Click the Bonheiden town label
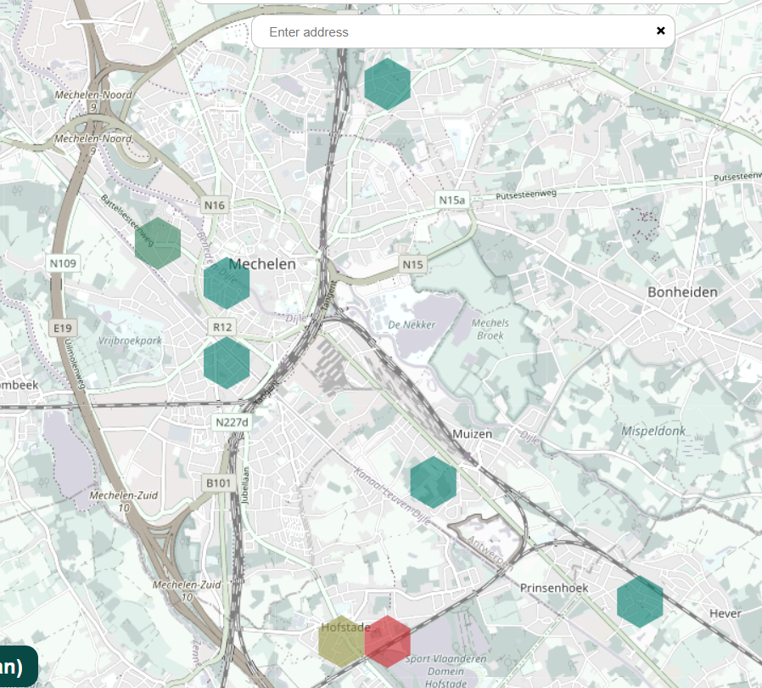The width and height of the screenshot is (762, 688). point(683,292)
